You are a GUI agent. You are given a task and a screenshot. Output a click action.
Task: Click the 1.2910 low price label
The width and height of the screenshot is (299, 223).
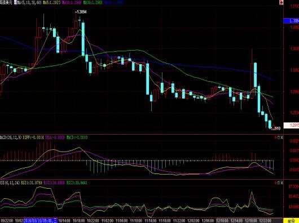276,128
